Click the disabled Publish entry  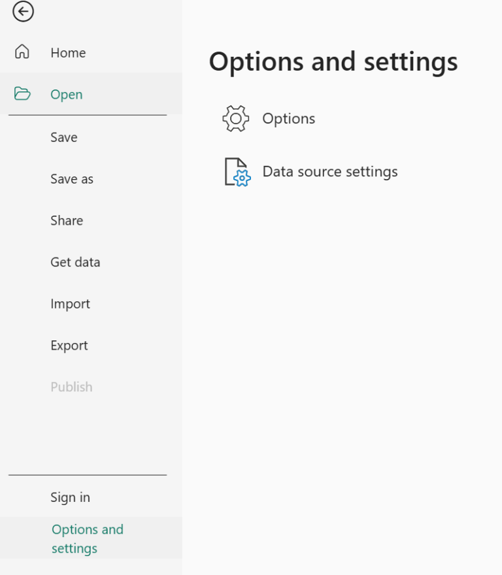[x=71, y=386]
